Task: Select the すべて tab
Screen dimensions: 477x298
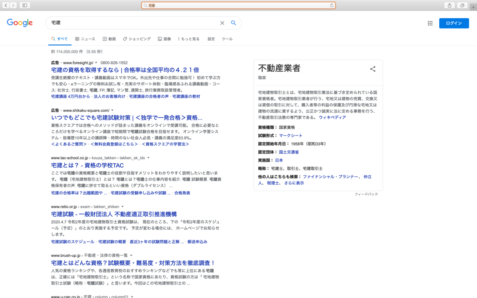Action: [x=59, y=39]
